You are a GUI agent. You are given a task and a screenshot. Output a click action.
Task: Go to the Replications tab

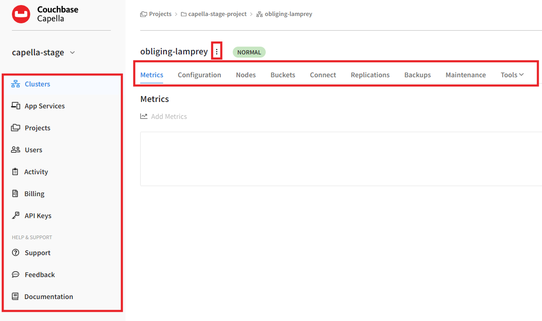tap(370, 75)
